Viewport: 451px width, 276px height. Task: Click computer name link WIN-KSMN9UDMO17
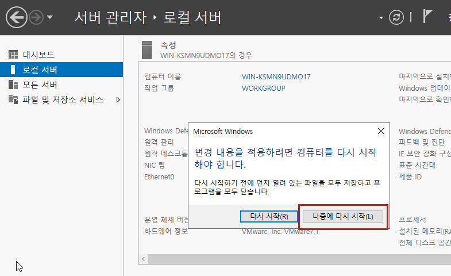click(276, 77)
